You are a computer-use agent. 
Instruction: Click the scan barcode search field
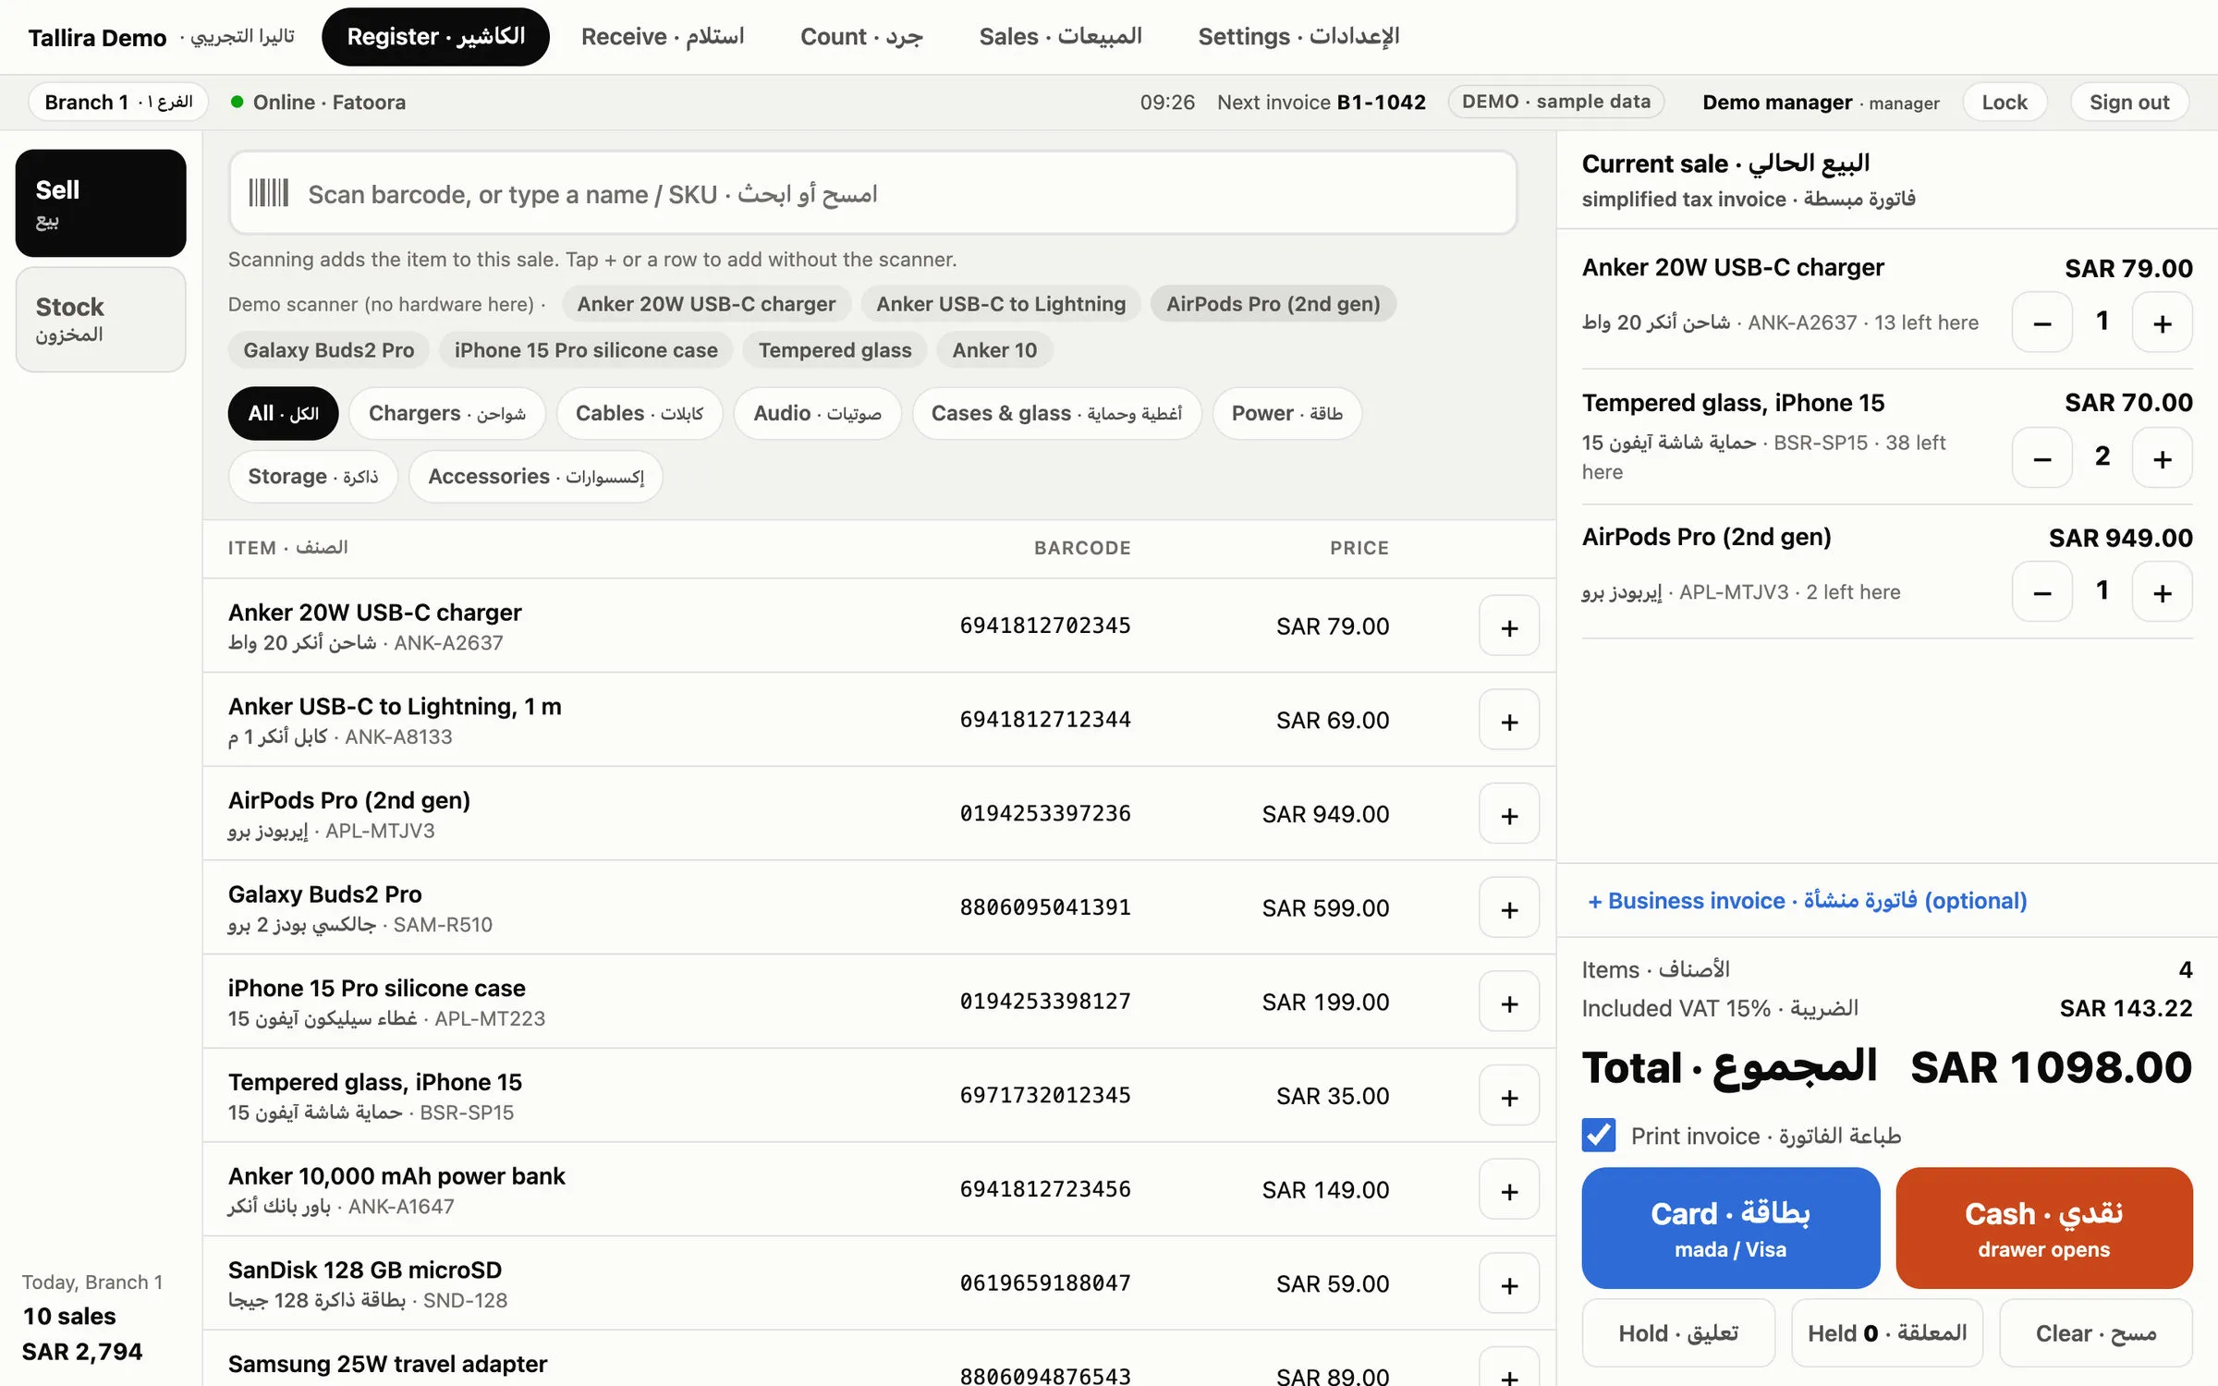point(872,193)
